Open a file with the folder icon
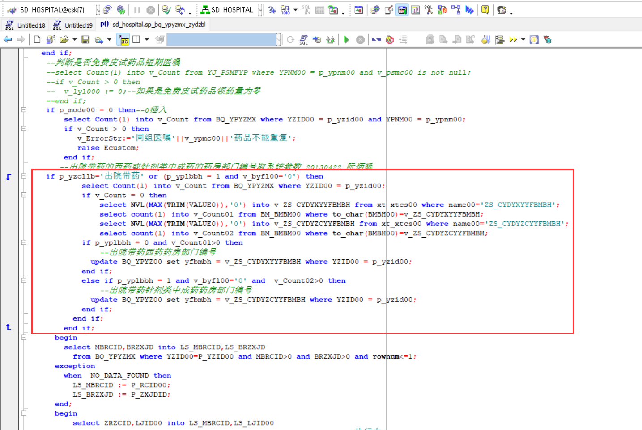Viewport: 642px width, 430px height. 64,40
